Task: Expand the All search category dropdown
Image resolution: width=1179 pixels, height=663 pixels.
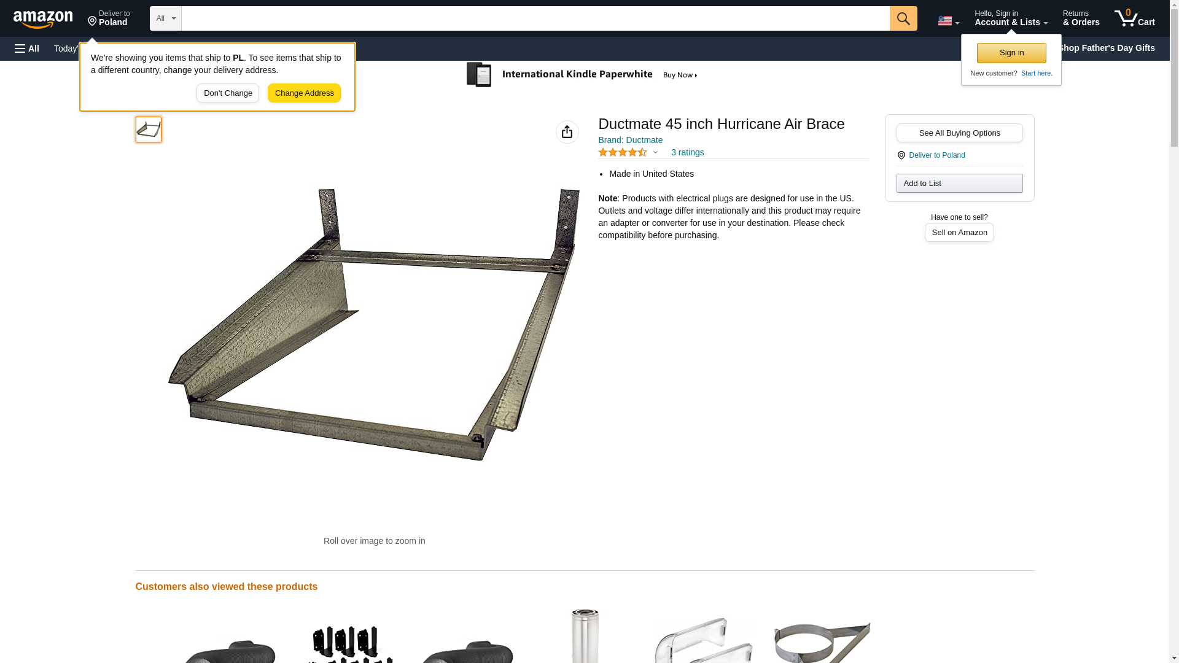Action: pyautogui.click(x=165, y=18)
